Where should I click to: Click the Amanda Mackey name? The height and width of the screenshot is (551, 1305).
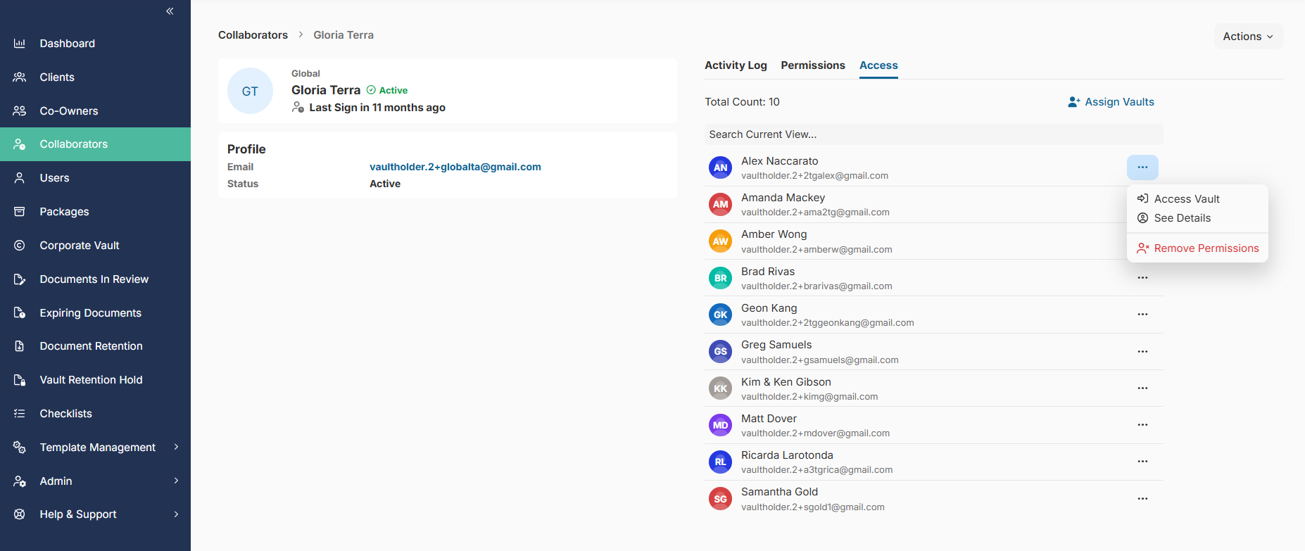(783, 198)
